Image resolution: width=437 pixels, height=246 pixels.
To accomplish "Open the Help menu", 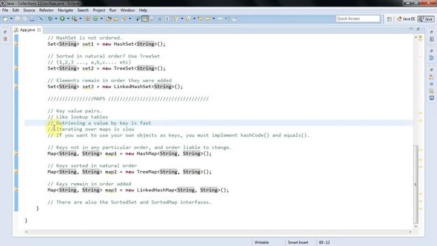I will (x=143, y=10).
